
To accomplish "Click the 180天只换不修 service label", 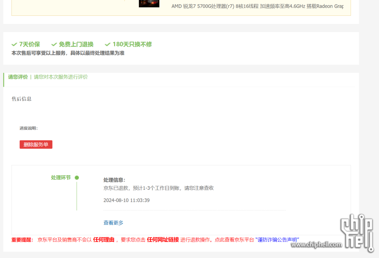I will [132, 44].
